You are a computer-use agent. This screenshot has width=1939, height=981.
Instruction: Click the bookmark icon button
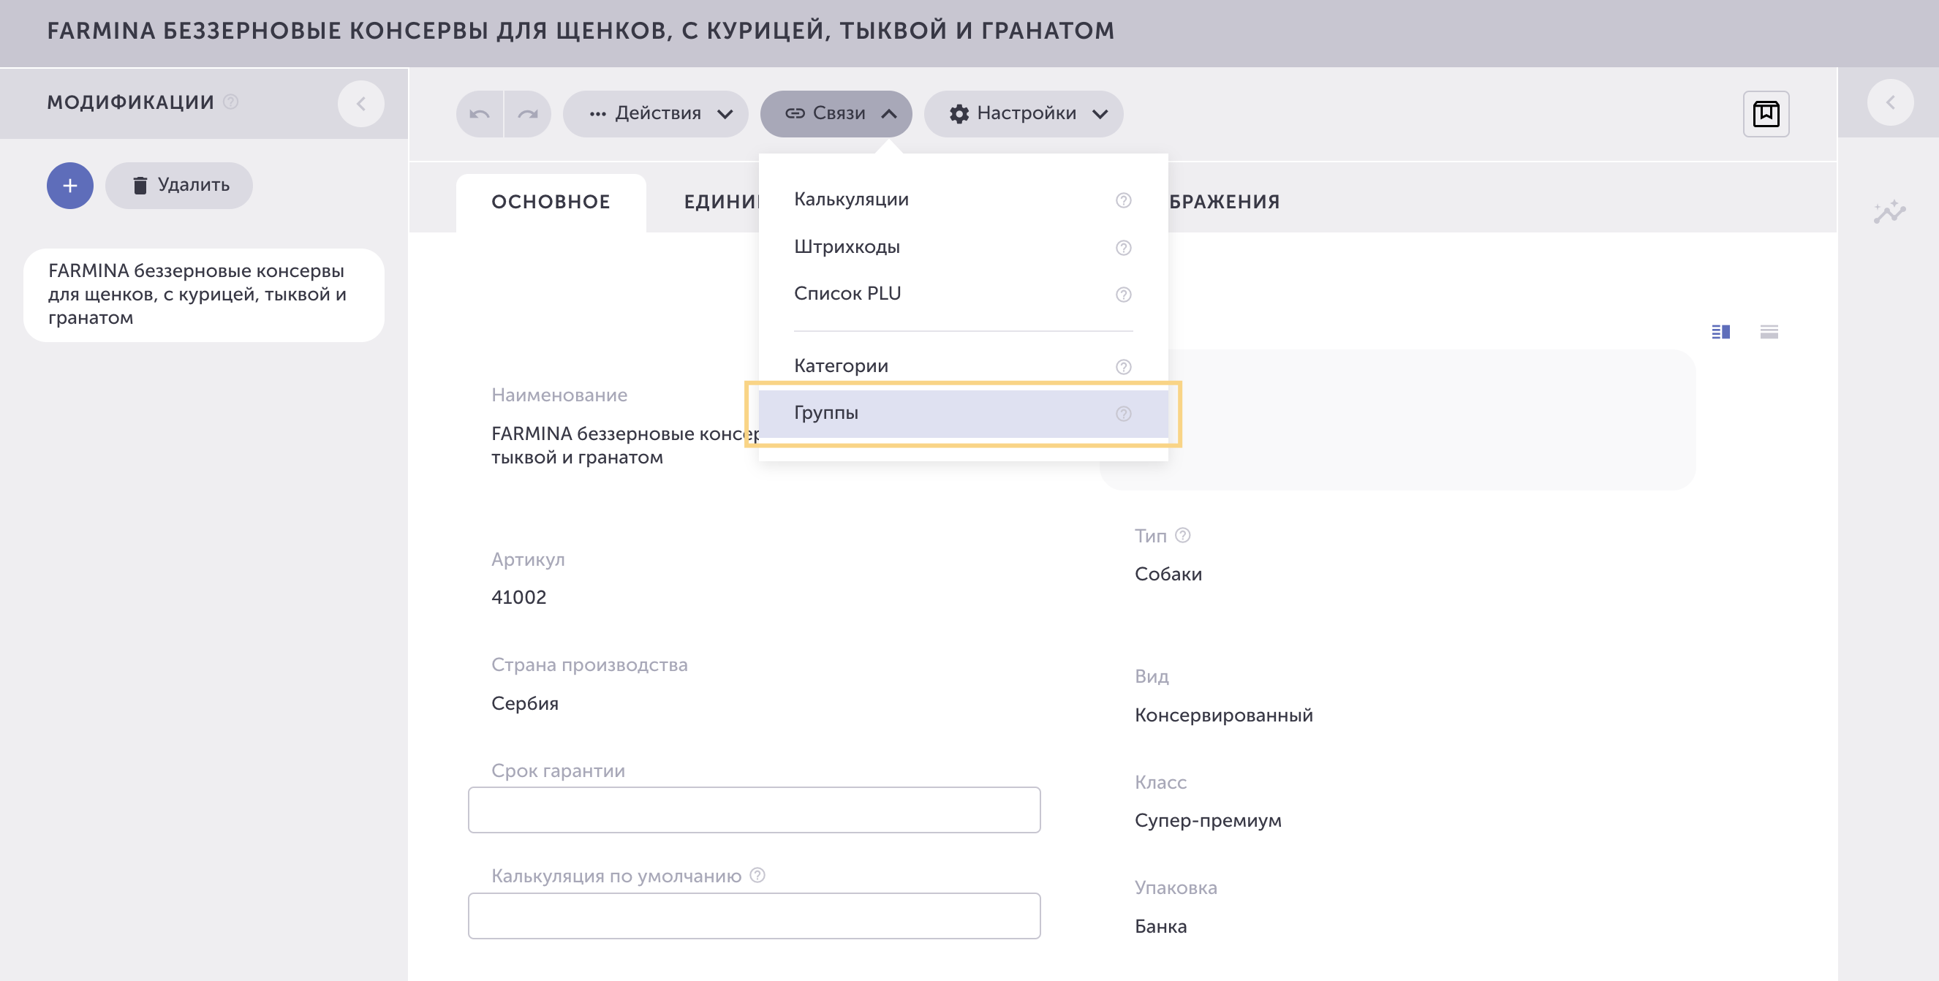click(1766, 113)
